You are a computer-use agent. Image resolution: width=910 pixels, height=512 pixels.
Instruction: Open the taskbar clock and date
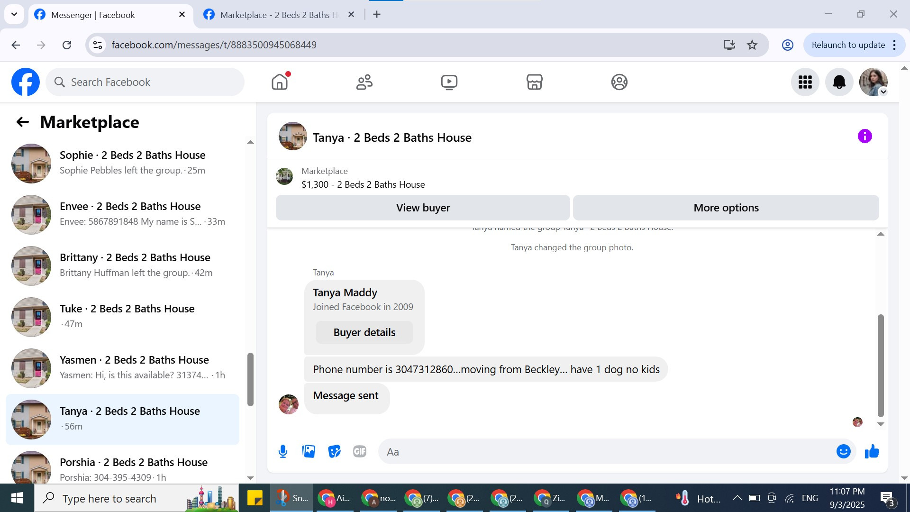click(847, 498)
